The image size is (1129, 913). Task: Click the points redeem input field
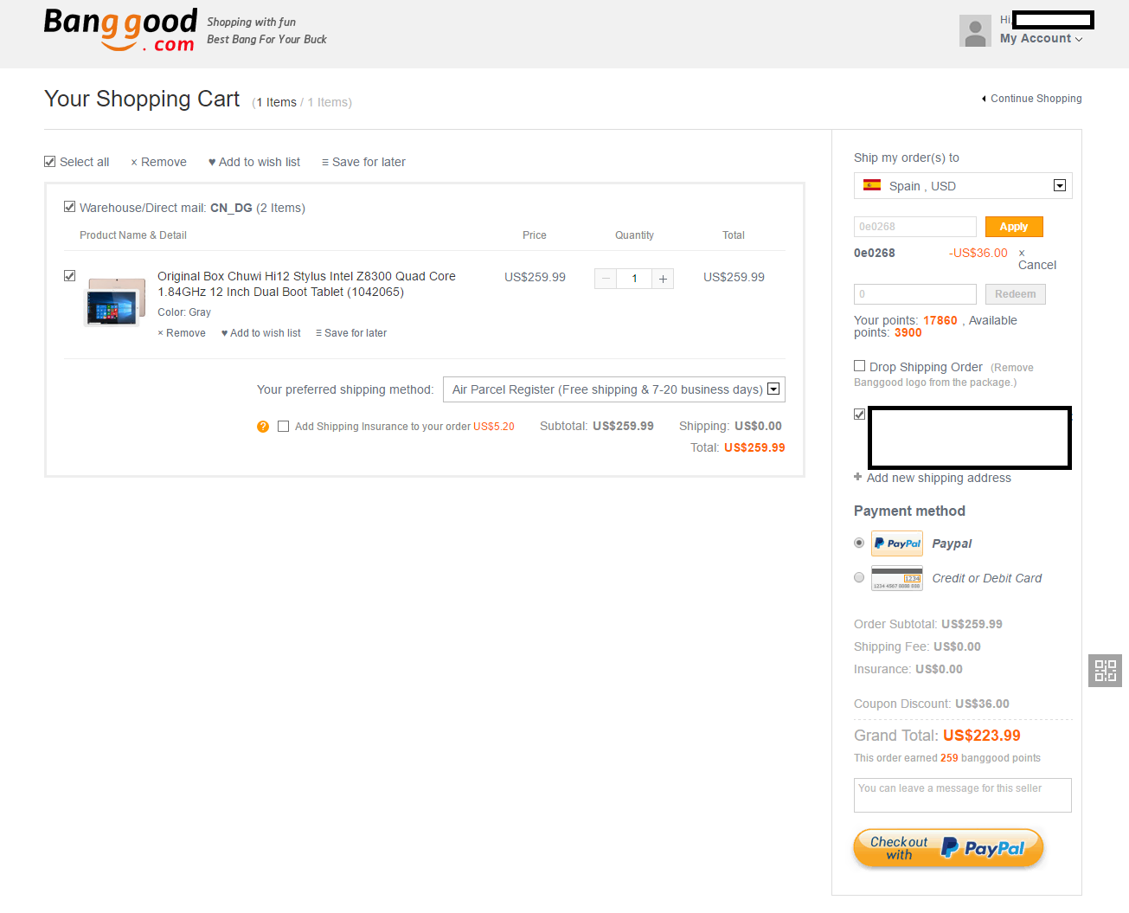tap(915, 294)
